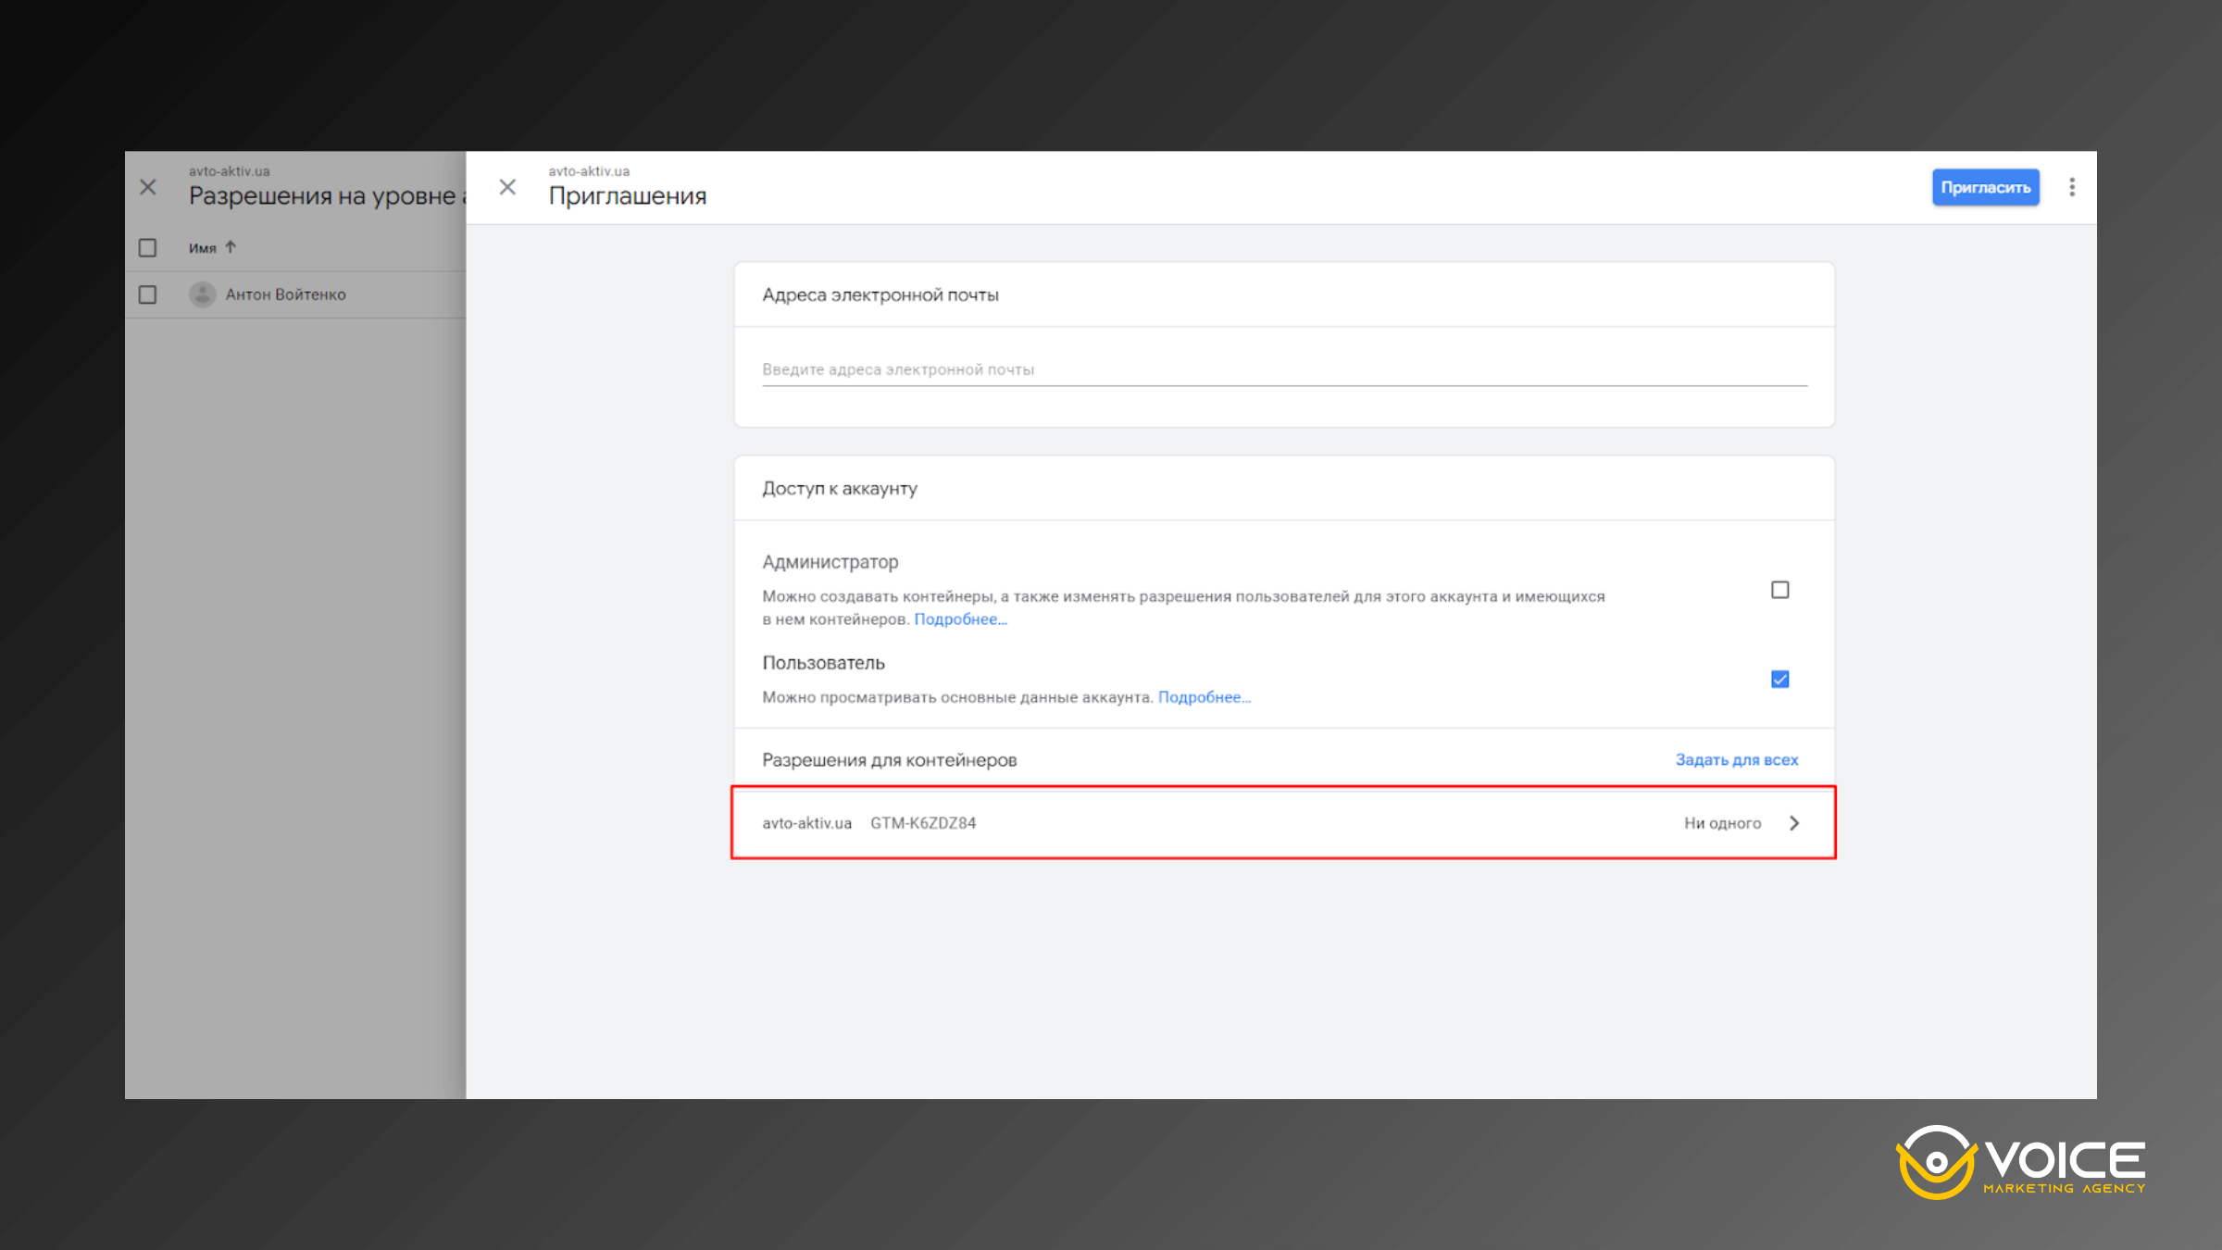Select the checkbox for Антон Войтенко
Image resolution: width=2222 pixels, height=1250 pixels.
148,294
